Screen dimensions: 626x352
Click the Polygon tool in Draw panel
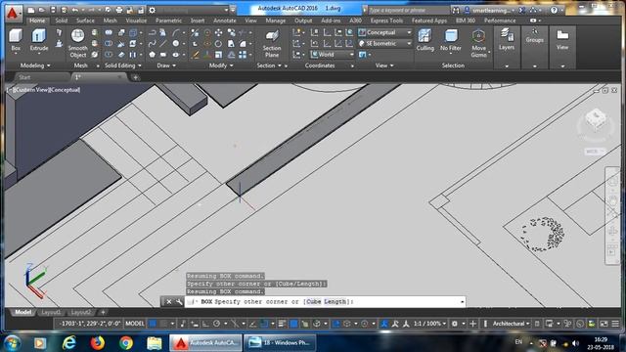tap(153, 55)
